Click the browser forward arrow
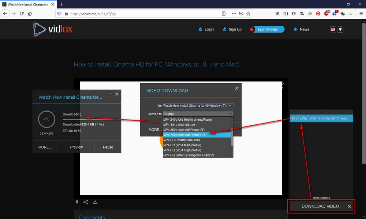 coord(14,14)
